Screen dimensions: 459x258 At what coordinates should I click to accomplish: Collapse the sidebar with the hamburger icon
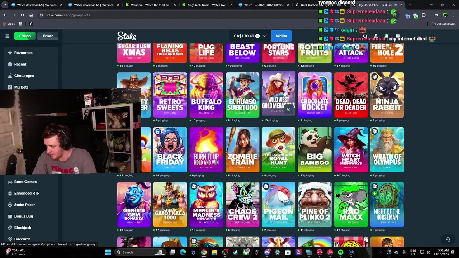click(7, 36)
